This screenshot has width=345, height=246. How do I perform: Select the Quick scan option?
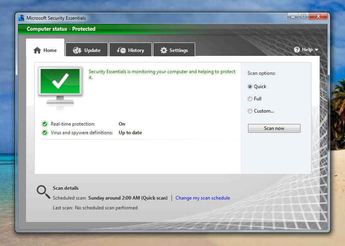pos(250,86)
